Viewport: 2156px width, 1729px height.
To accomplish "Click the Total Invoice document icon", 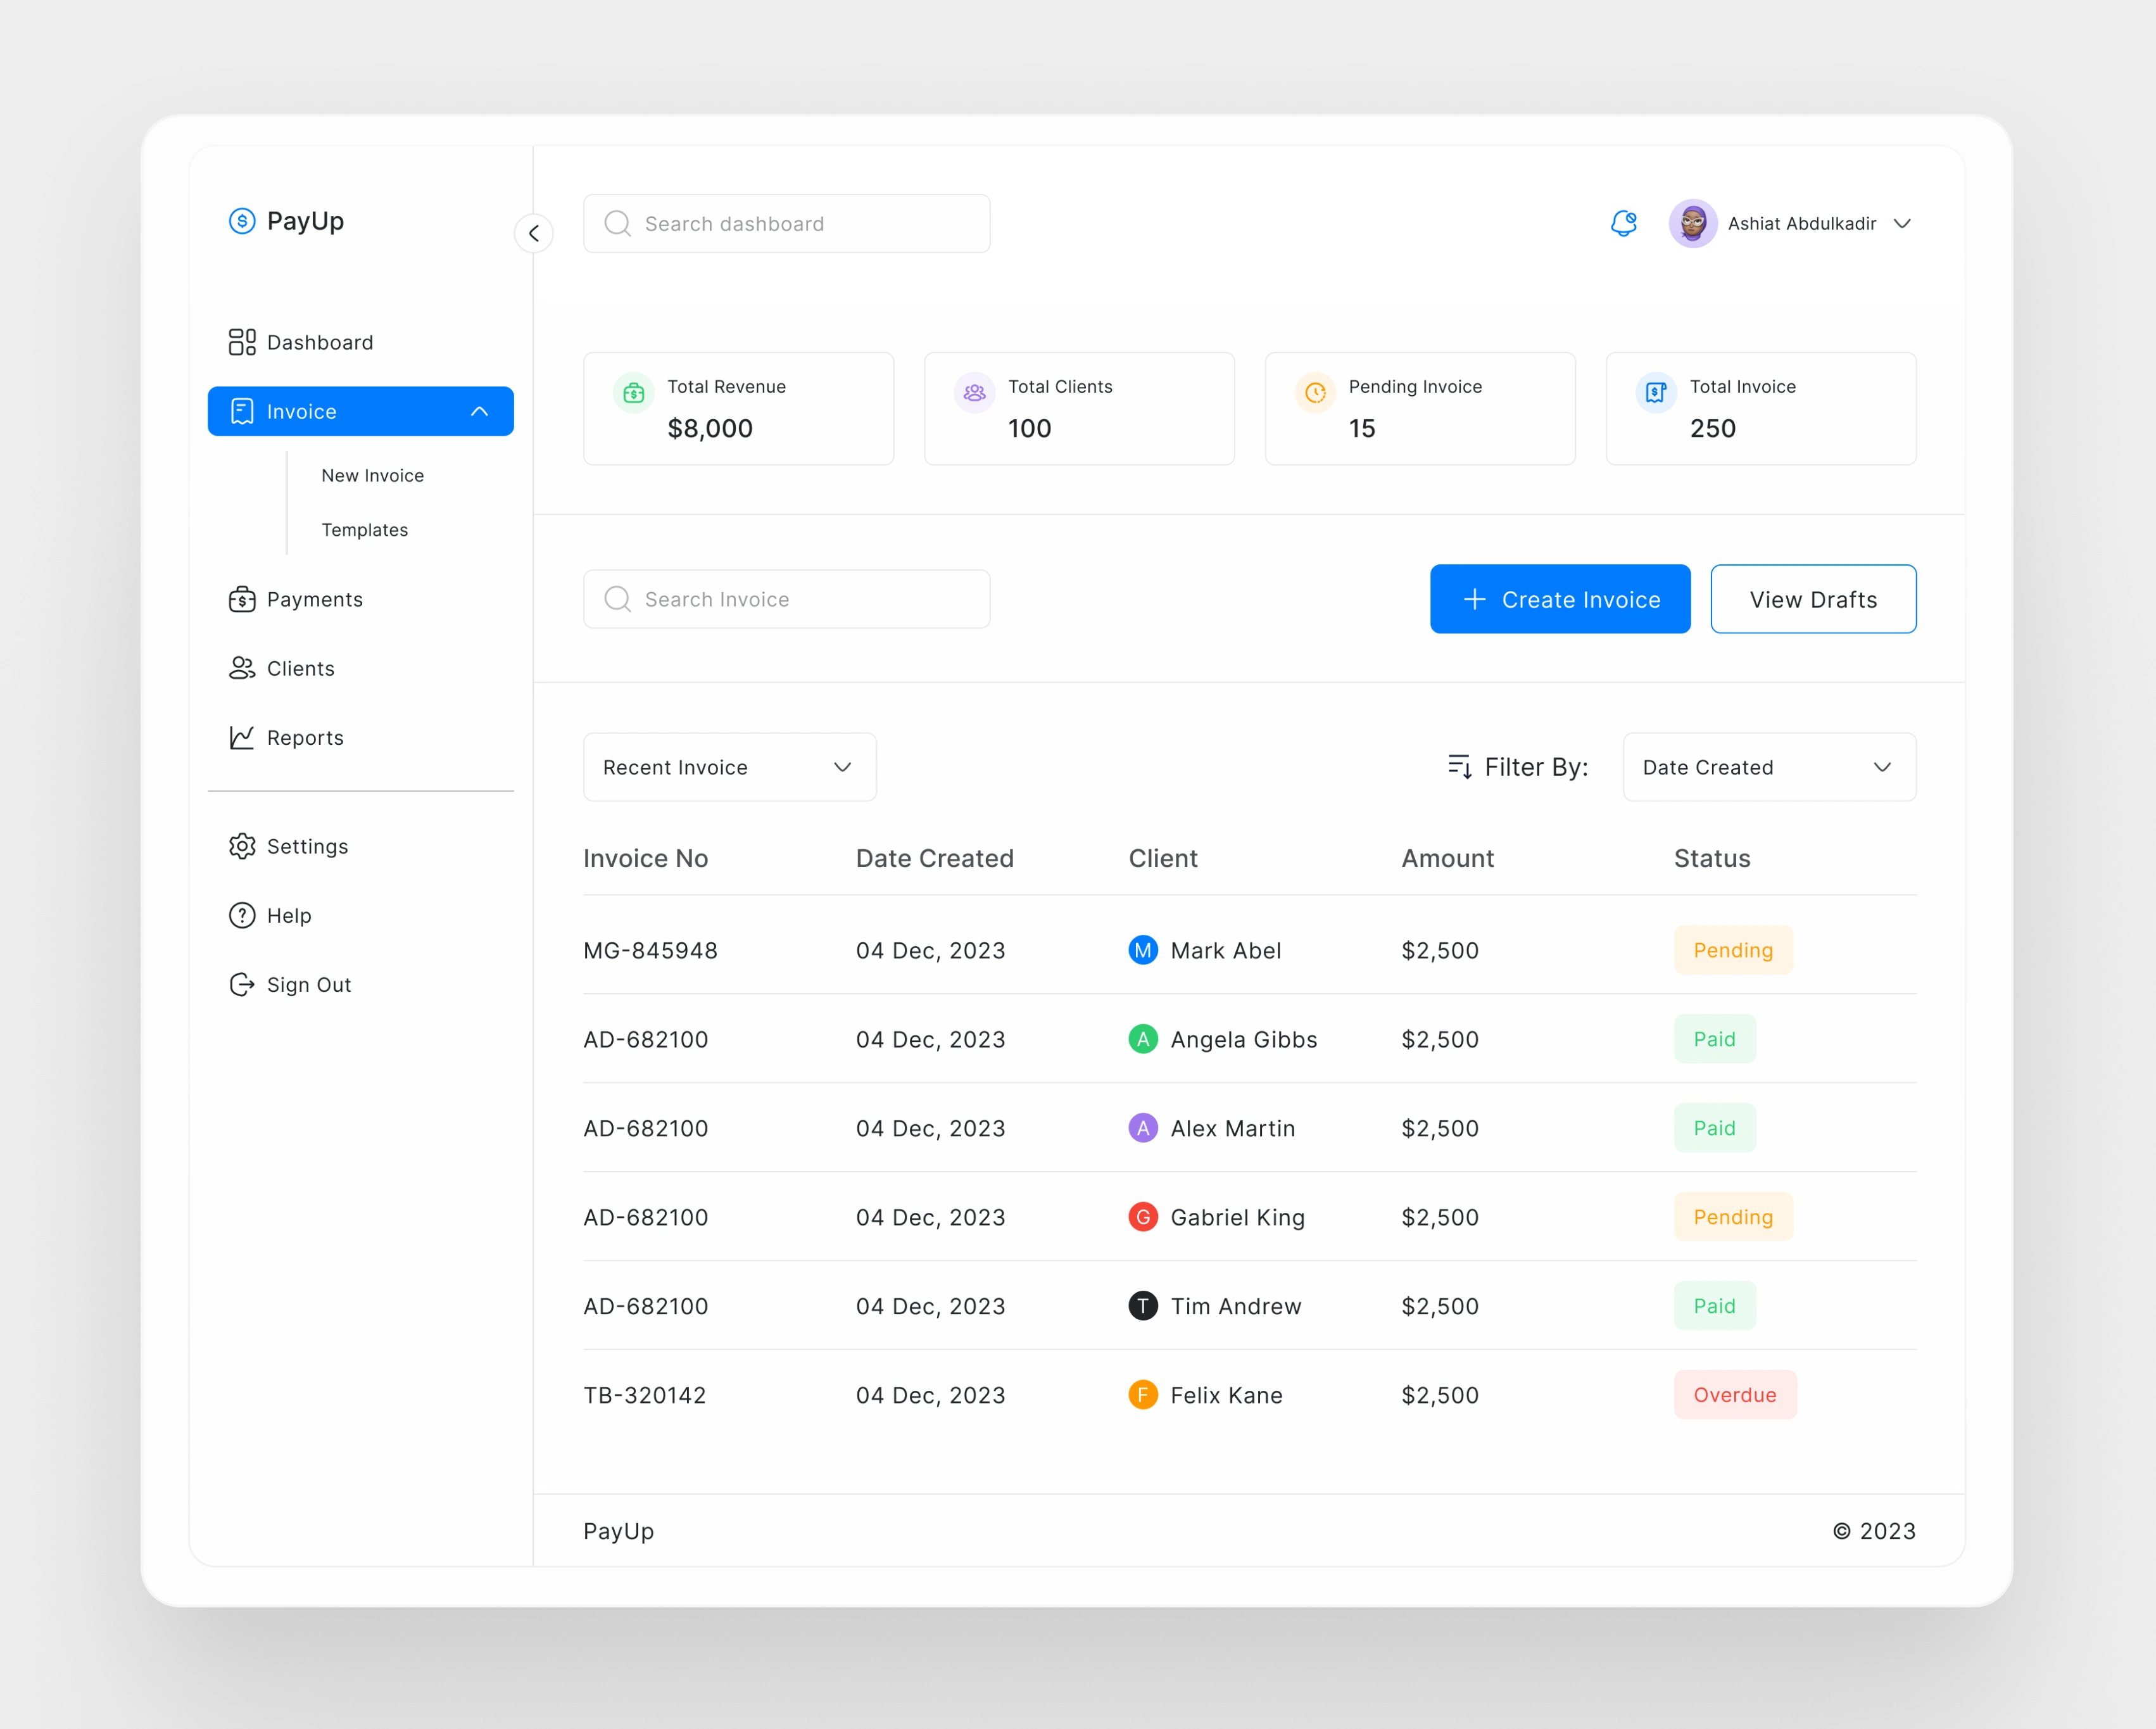I will click(x=1656, y=393).
